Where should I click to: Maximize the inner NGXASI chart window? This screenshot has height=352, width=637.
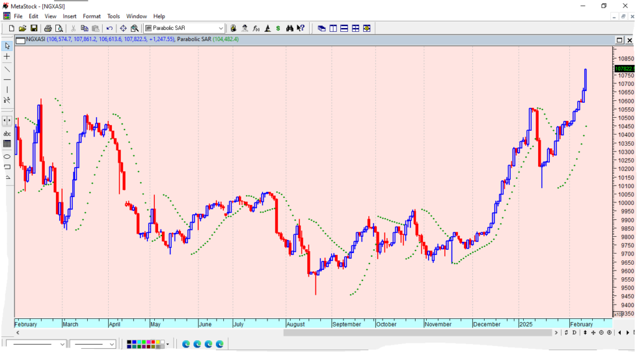click(x=620, y=40)
